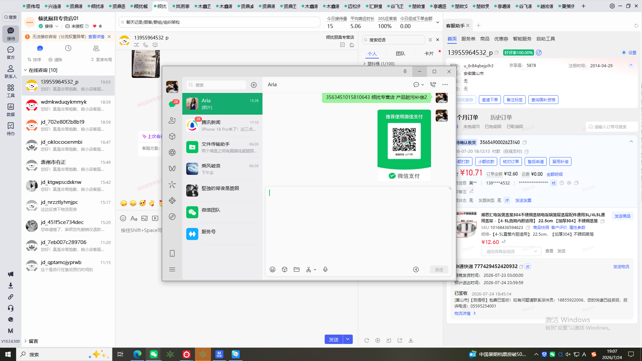The height and width of the screenshot is (361, 642).
Task: Expand the 接待 status dropdown
Action: [57, 26]
